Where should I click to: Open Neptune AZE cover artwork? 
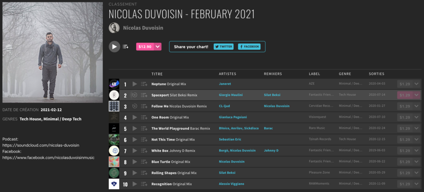click(114, 84)
